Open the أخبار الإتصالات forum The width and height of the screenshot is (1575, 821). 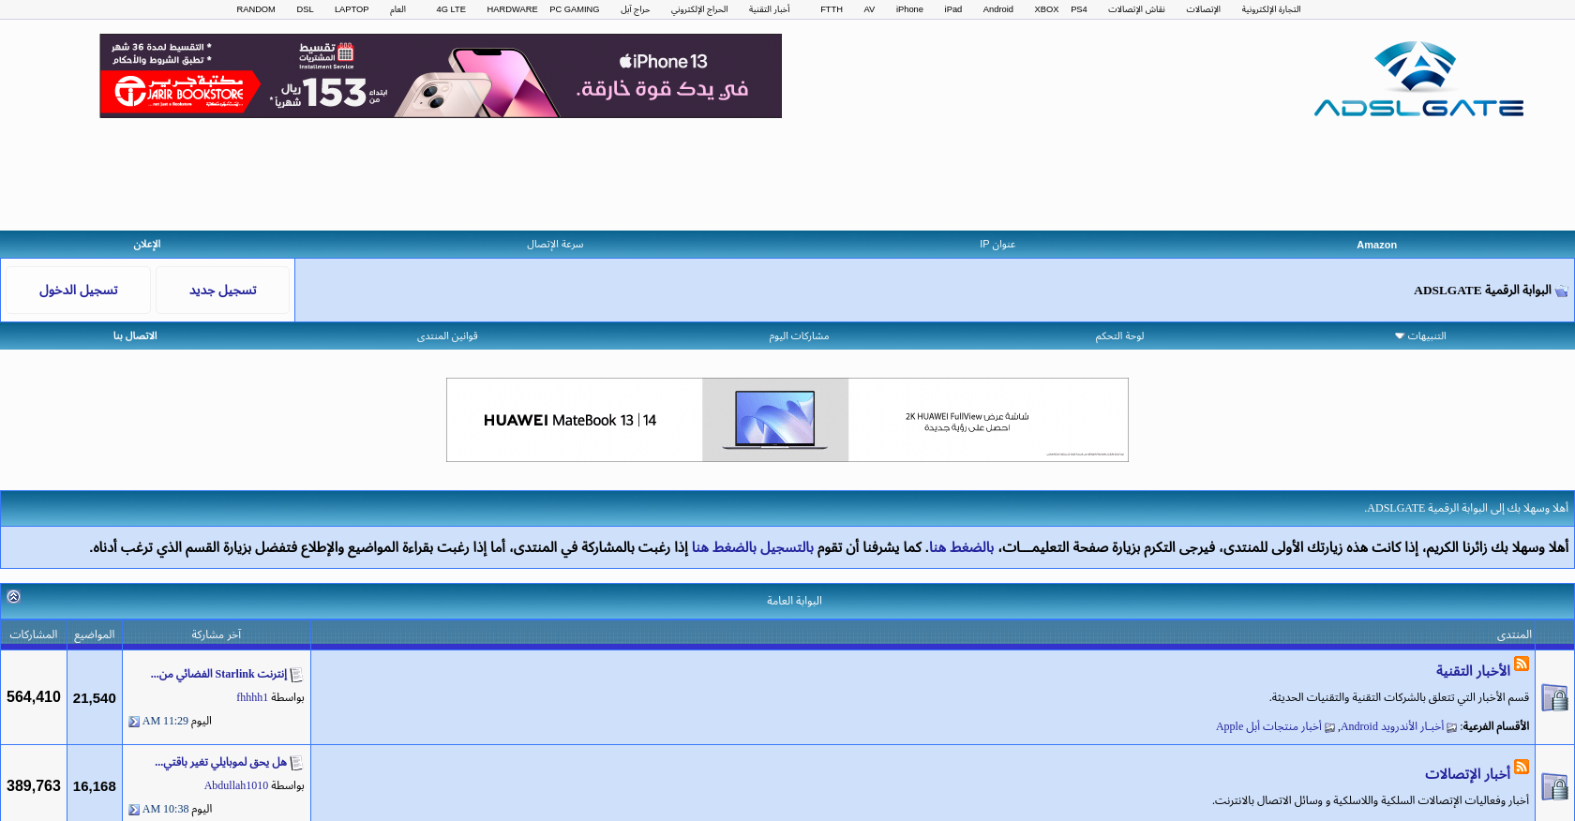1467,774
